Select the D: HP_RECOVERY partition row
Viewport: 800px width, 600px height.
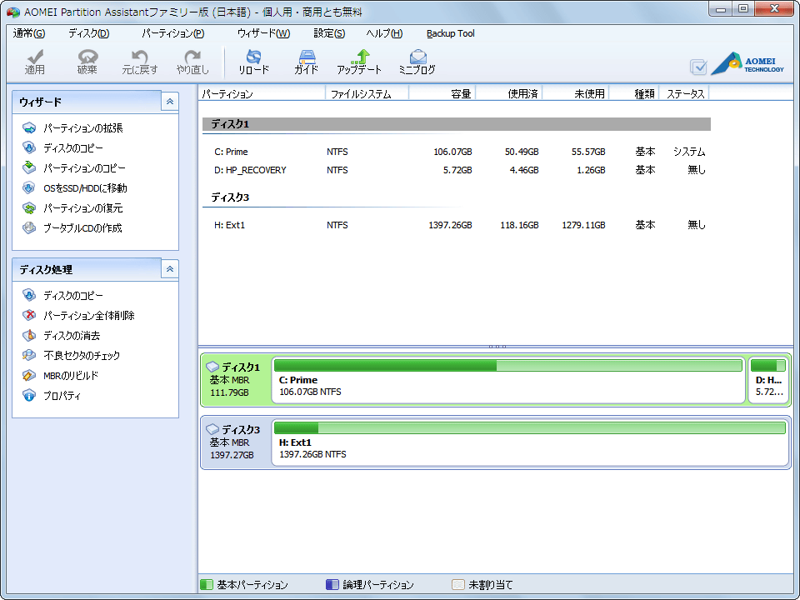pyautogui.click(x=456, y=170)
